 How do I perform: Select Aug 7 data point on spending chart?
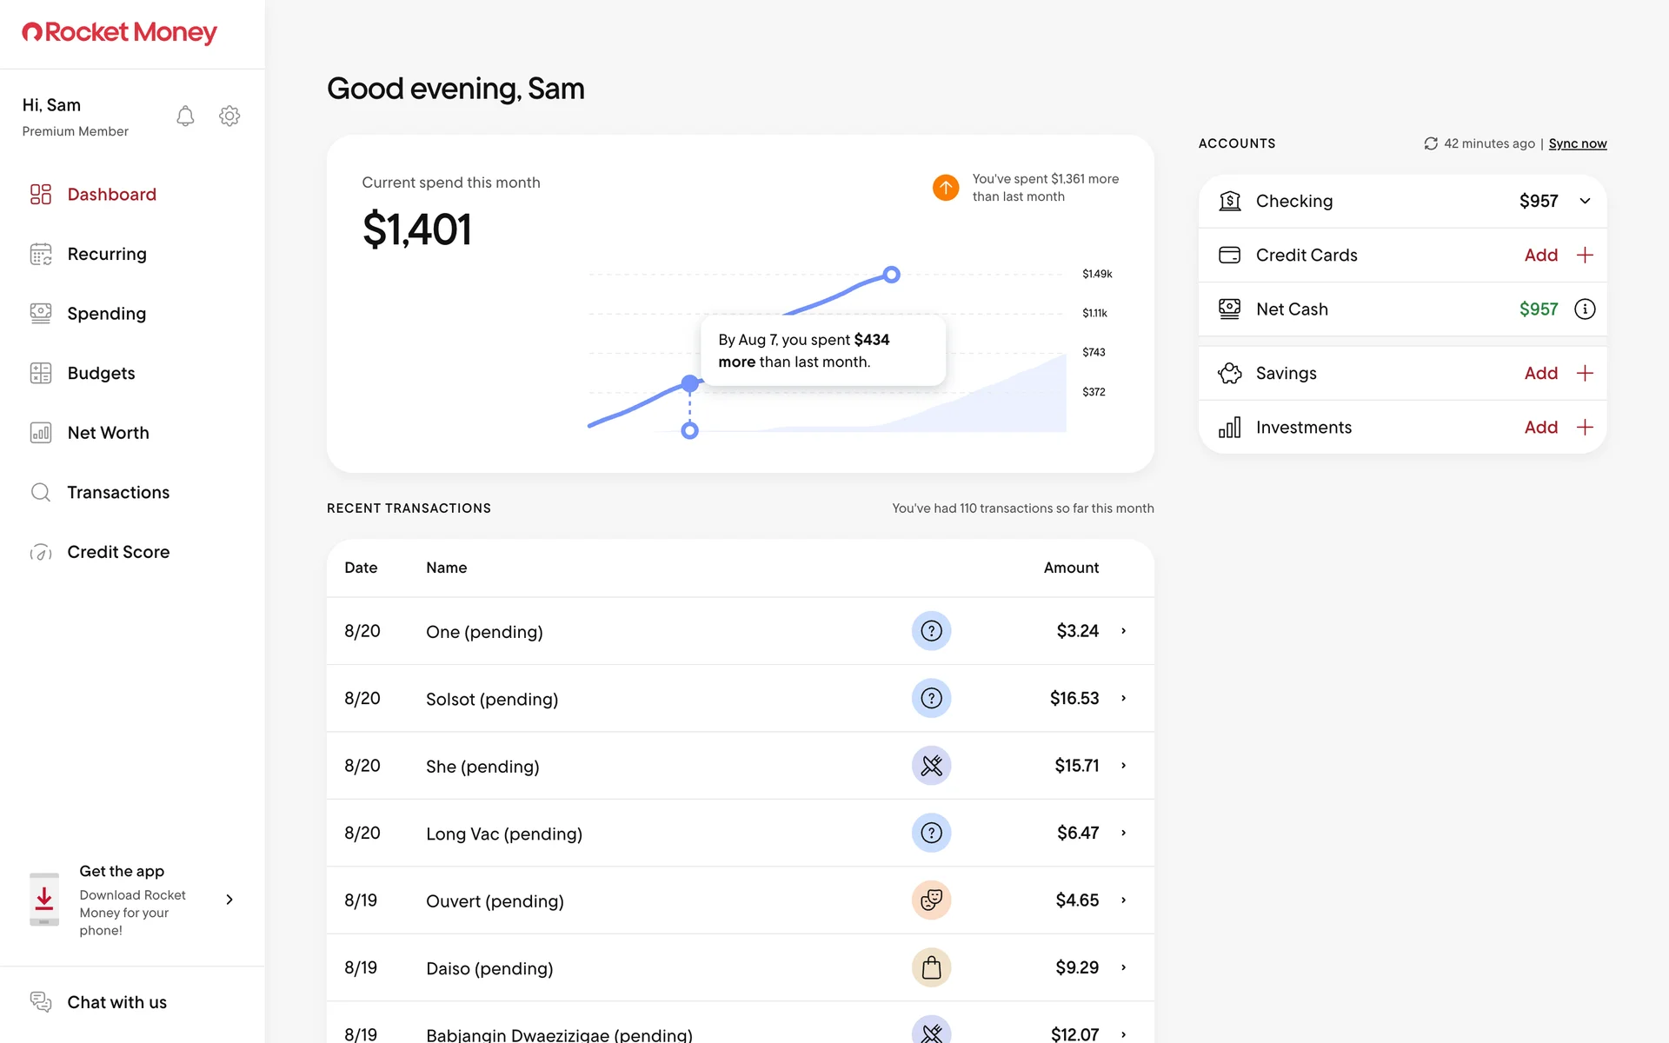point(689,383)
